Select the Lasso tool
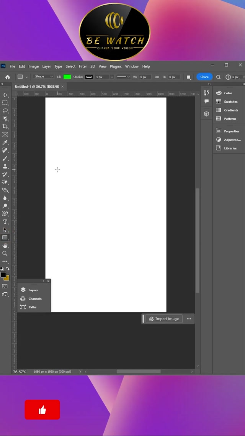Viewport: 245px width, 436px height. point(5,111)
